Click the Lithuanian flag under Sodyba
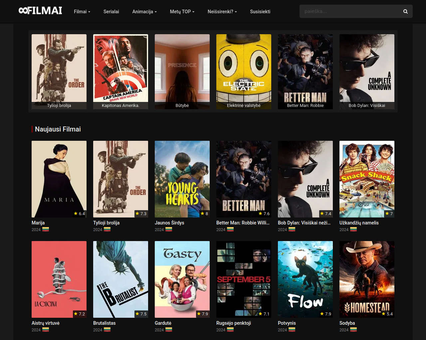 click(x=353, y=330)
